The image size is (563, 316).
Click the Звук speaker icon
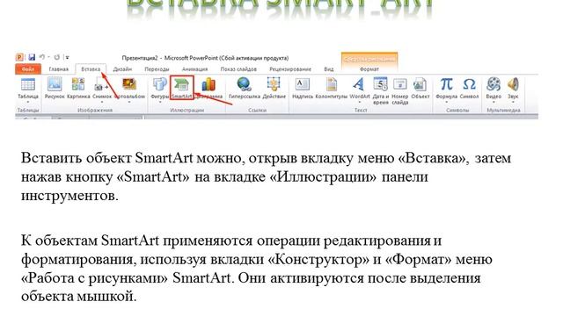click(513, 84)
